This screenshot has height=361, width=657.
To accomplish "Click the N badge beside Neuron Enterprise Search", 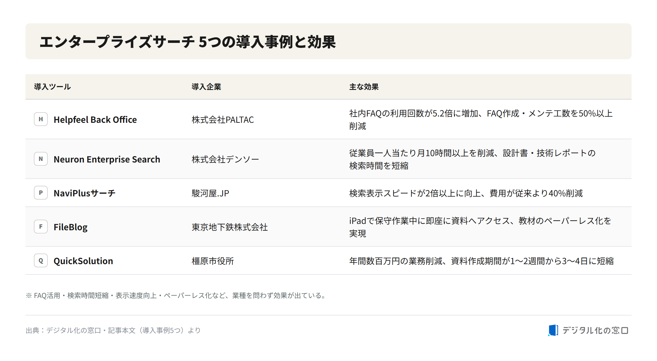I will tap(41, 159).
